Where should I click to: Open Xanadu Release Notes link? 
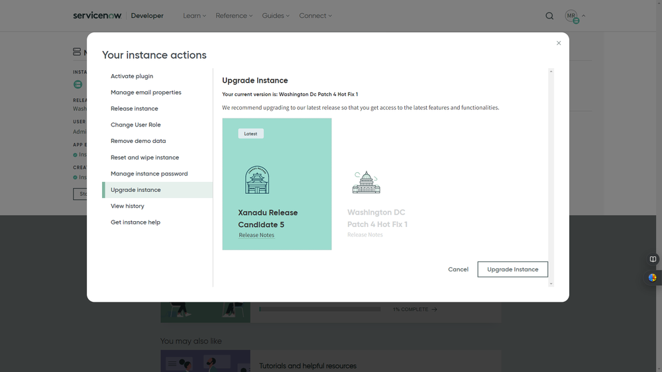click(256, 235)
